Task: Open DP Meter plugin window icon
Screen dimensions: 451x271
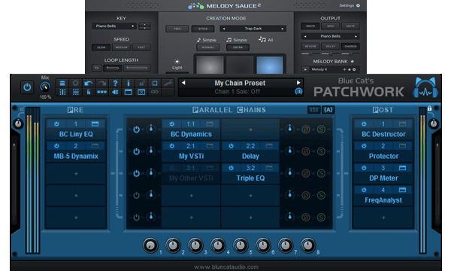Action: (402, 168)
